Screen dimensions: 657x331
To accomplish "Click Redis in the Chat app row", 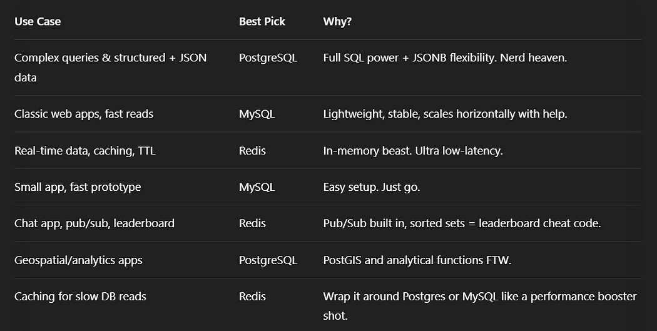I will point(252,223).
